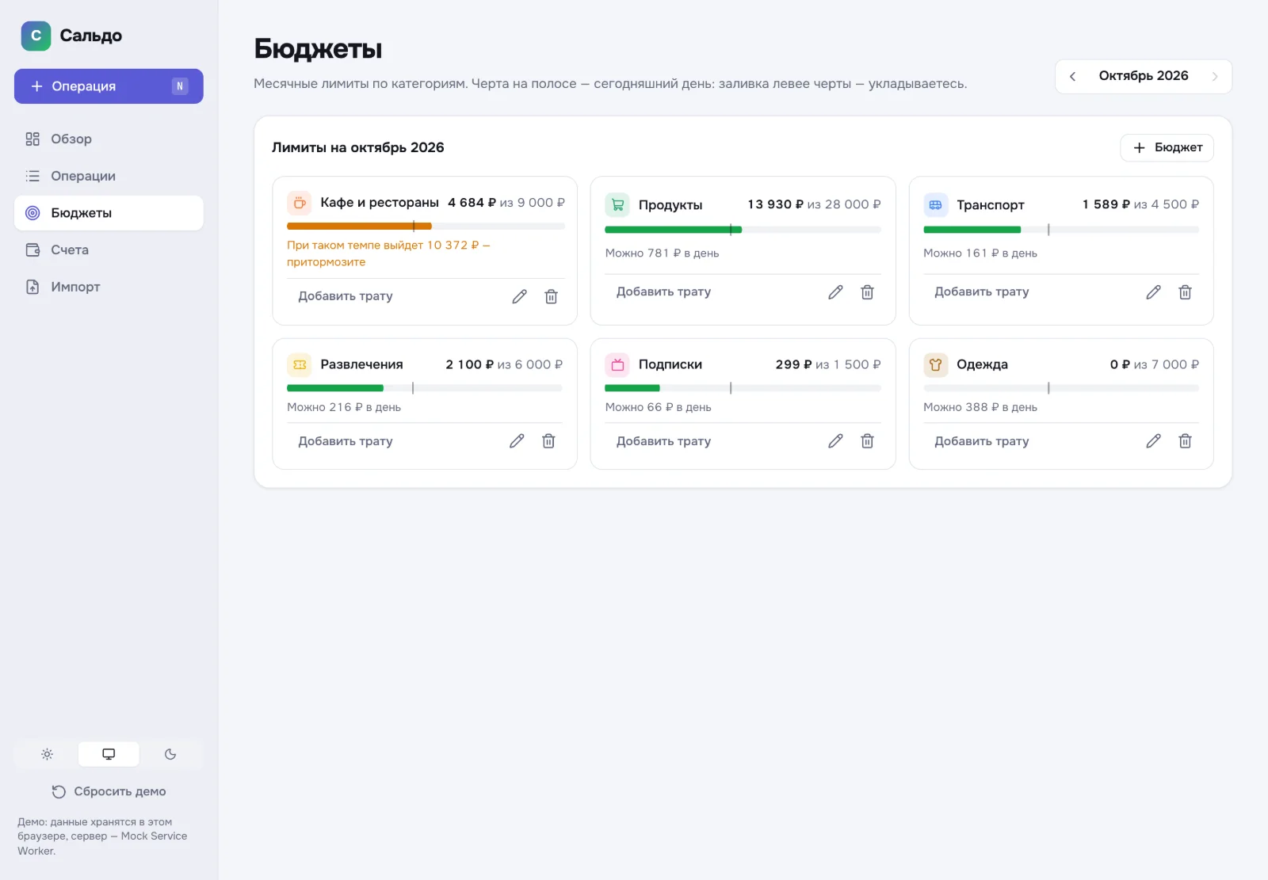The height and width of the screenshot is (880, 1268).
Task: Go to next month after Октябрь 2026
Action: coord(1215,77)
